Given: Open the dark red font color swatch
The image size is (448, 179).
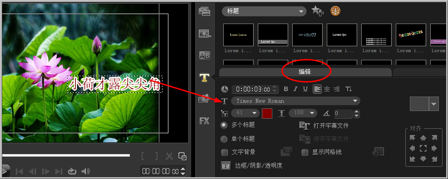Looking at the screenshot, I should [267, 113].
